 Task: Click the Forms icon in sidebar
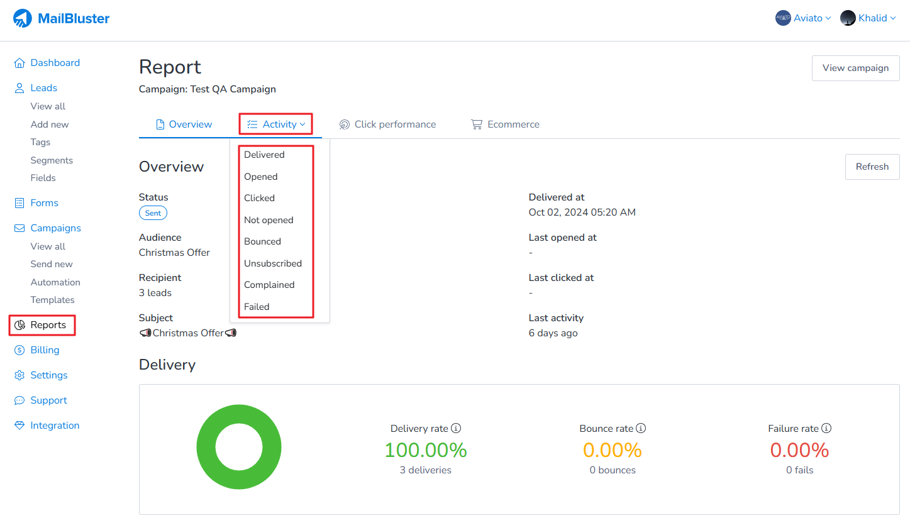pyautogui.click(x=19, y=203)
